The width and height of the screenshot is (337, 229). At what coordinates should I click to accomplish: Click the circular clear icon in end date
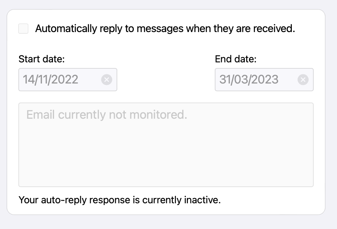303,80
